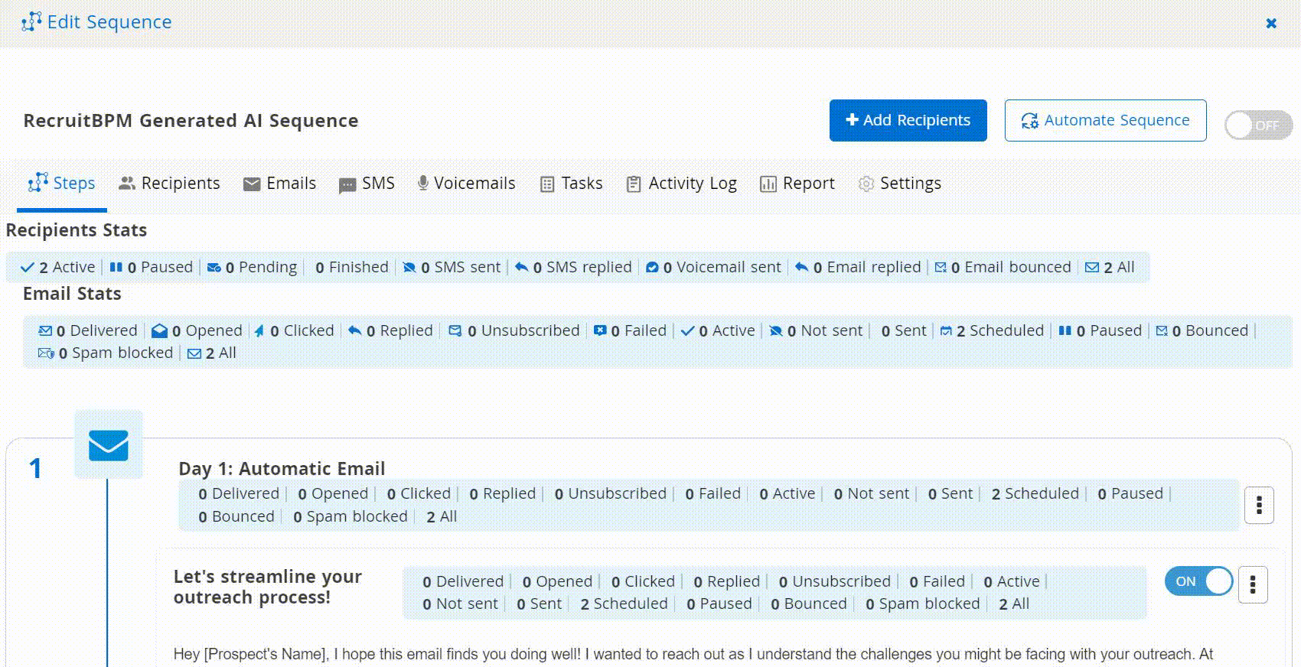The height and width of the screenshot is (667, 1301).
Task: Click the email body text starting Hey
Action: 693,655
